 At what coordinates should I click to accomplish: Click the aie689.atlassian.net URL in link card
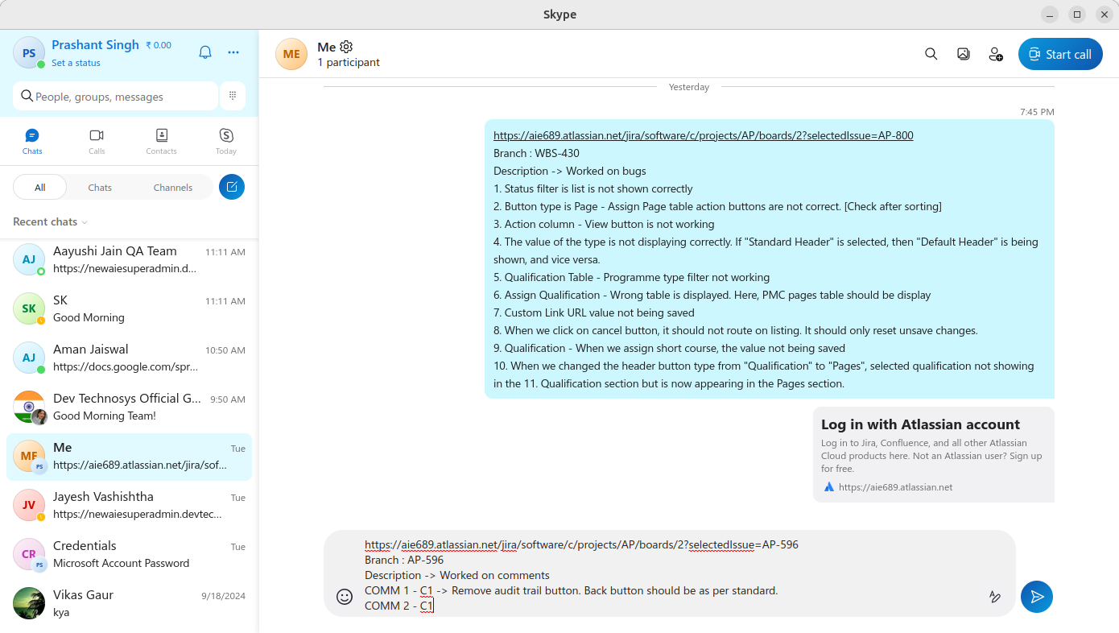click(895, 487)
